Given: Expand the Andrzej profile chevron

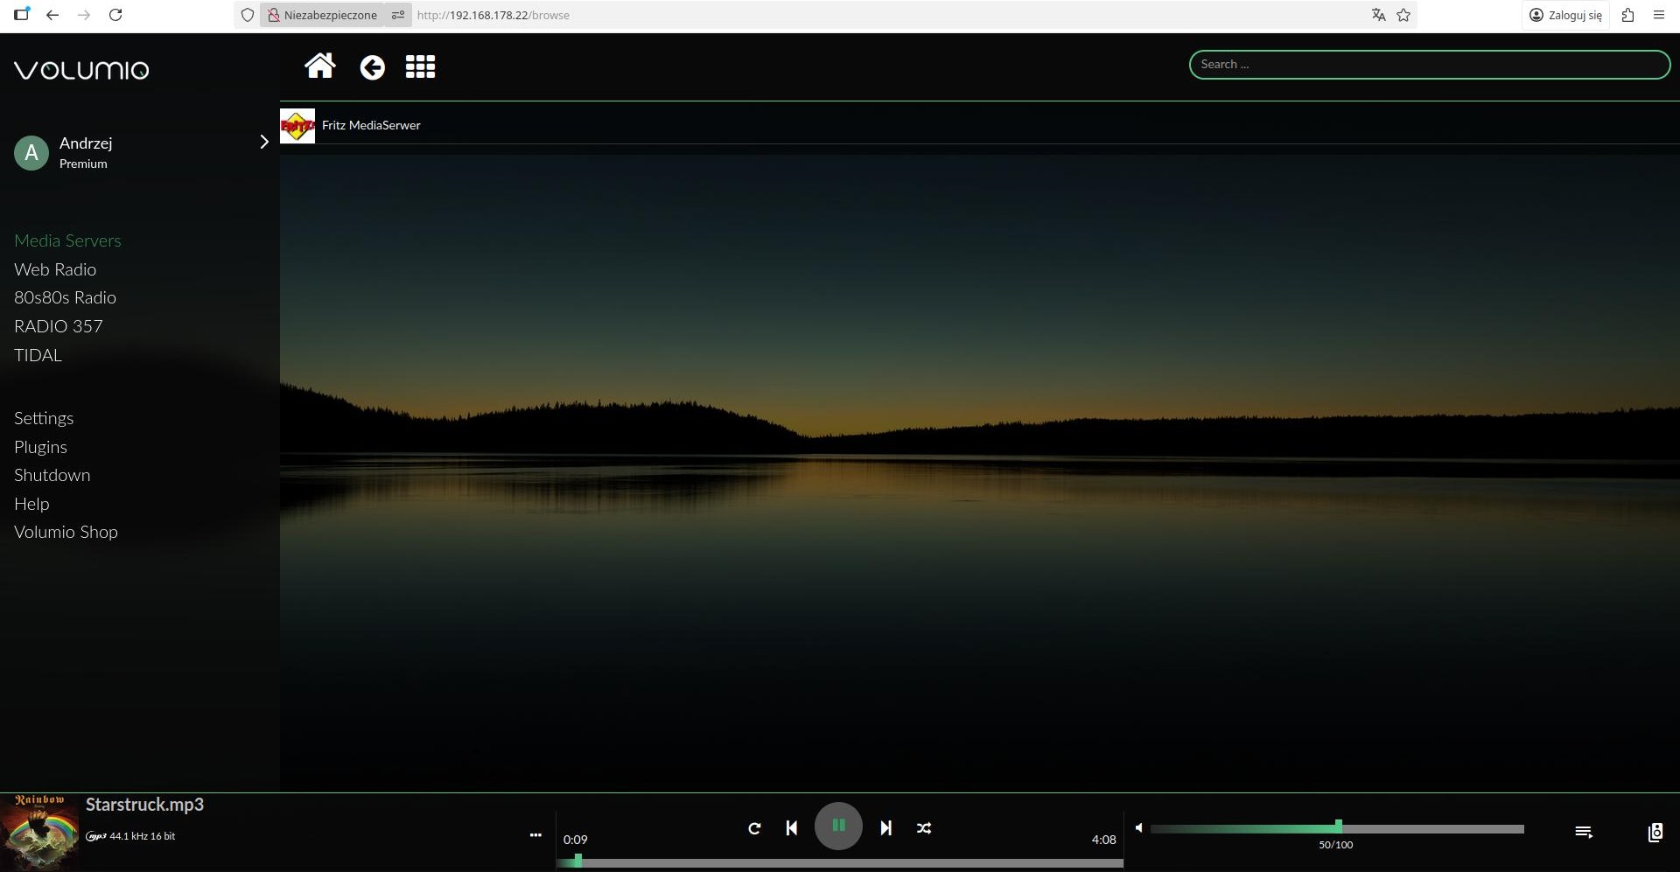Looking at the screenshot, I should (264, 142).
